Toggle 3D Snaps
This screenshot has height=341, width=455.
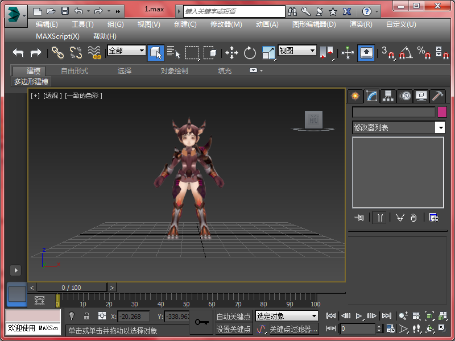(388, 53)
